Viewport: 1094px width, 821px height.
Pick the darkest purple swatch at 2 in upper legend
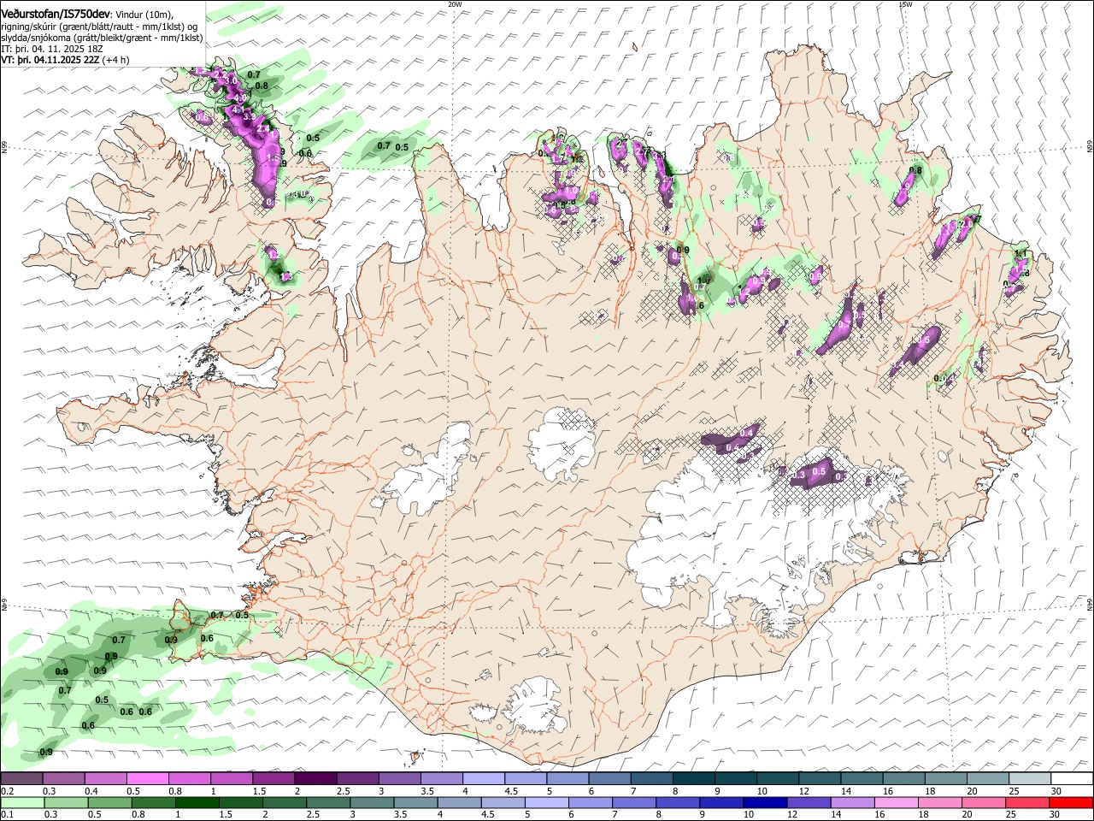tap(315, 779)
